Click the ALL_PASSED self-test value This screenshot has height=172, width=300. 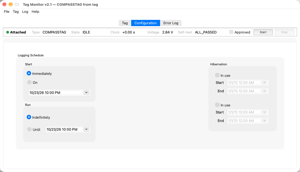pyautogui.click(x=206, y=32)
